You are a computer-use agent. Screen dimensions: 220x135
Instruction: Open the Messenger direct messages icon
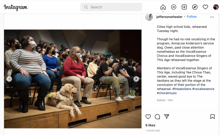coord(174,7)
